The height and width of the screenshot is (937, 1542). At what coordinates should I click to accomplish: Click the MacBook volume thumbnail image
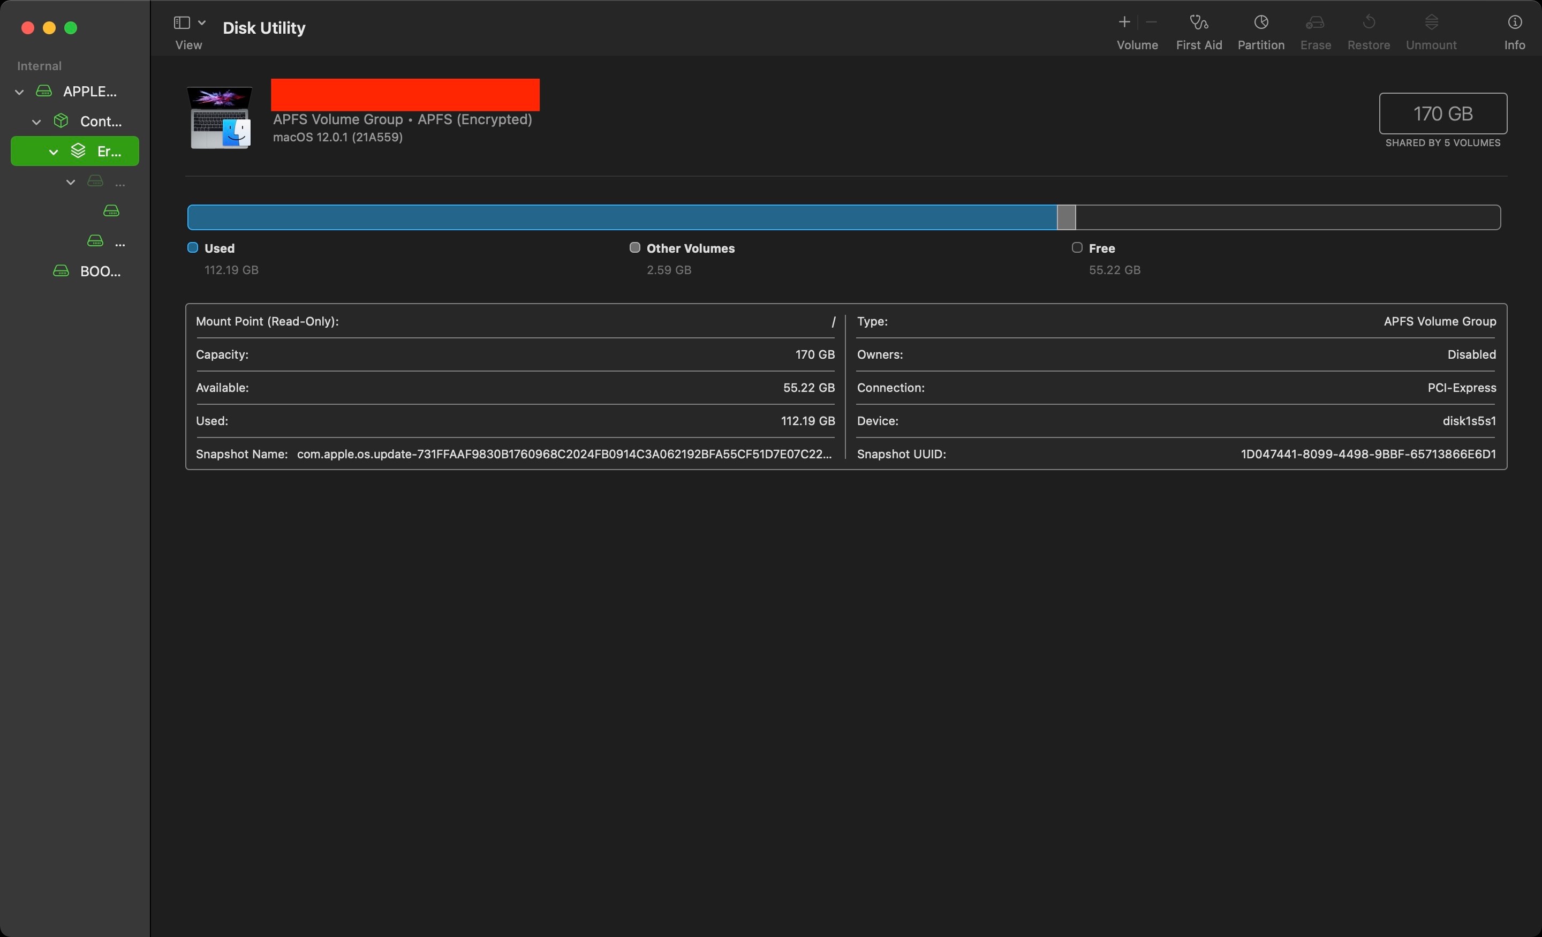pyautogui.click(x=220, y=117)
